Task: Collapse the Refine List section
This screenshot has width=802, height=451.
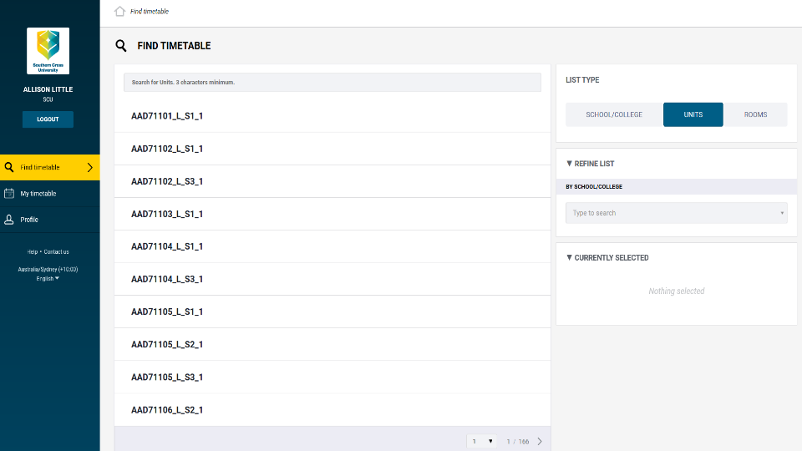Action: tap(591, 164)
